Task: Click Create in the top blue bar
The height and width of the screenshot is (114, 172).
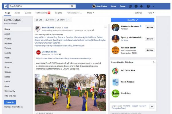Action: 122,6
